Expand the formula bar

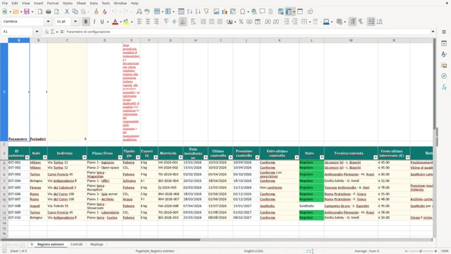pos(433,32)
